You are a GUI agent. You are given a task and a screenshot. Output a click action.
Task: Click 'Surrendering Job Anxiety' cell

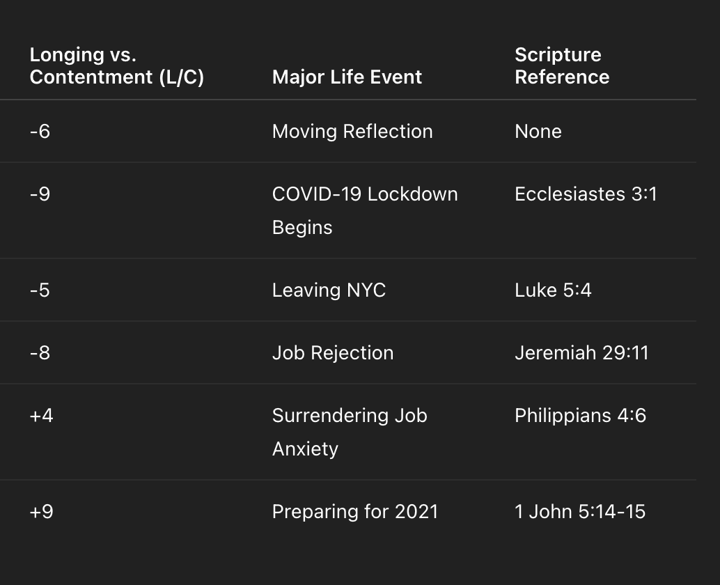click(x=350, y=432)
